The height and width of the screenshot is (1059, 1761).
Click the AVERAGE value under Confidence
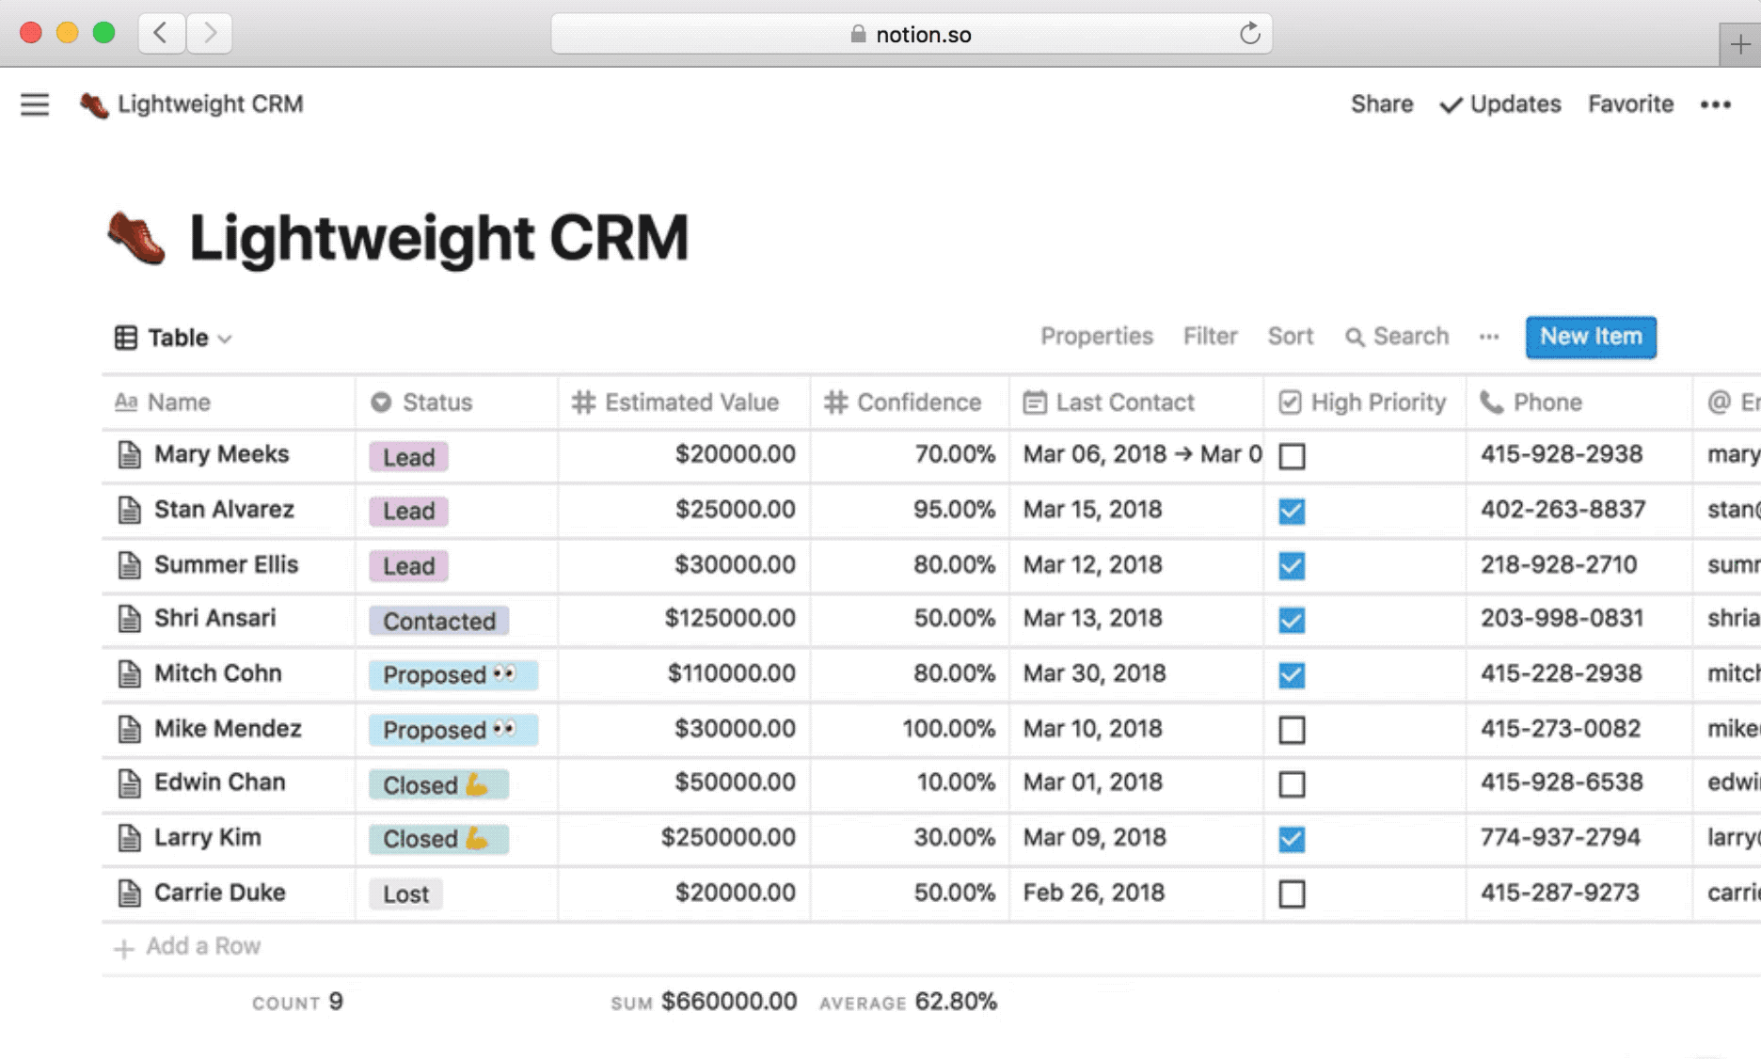click(x=908, y=1003)
